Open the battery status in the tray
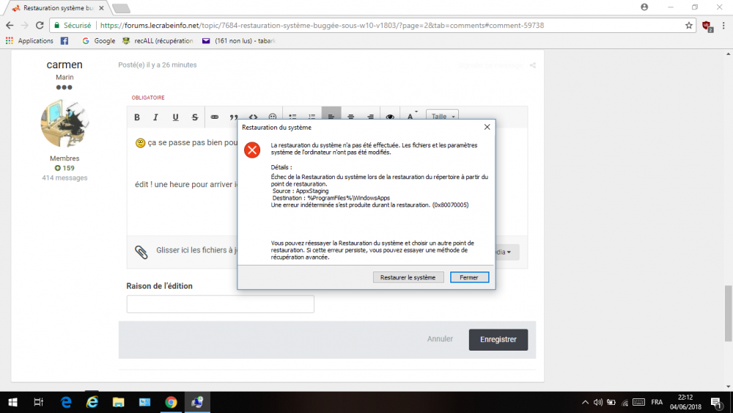Image resolution: width=733 pixels, height=413 pixels. click(611, 402)
